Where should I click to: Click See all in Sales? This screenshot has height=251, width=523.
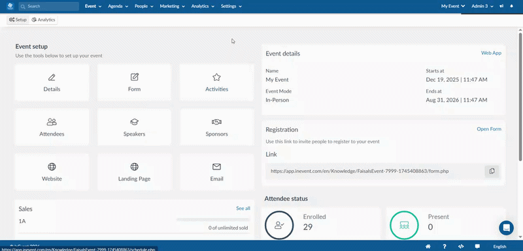click(243, 208)
